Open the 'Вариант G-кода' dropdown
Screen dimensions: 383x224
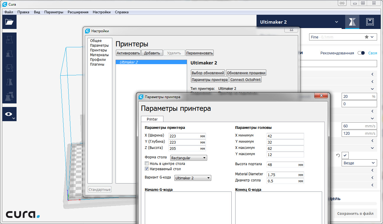192,178
